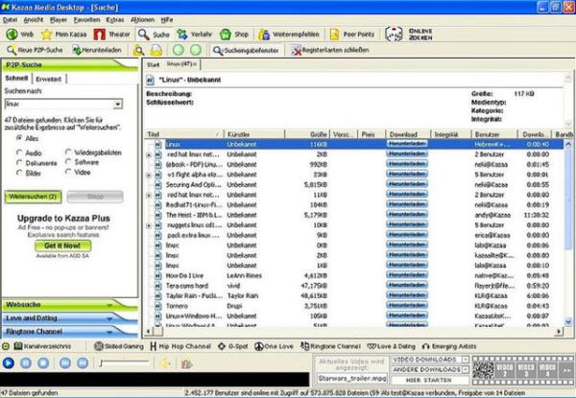
Task: Expand the nuggets linux cd1 row
Action: [149, 225]
